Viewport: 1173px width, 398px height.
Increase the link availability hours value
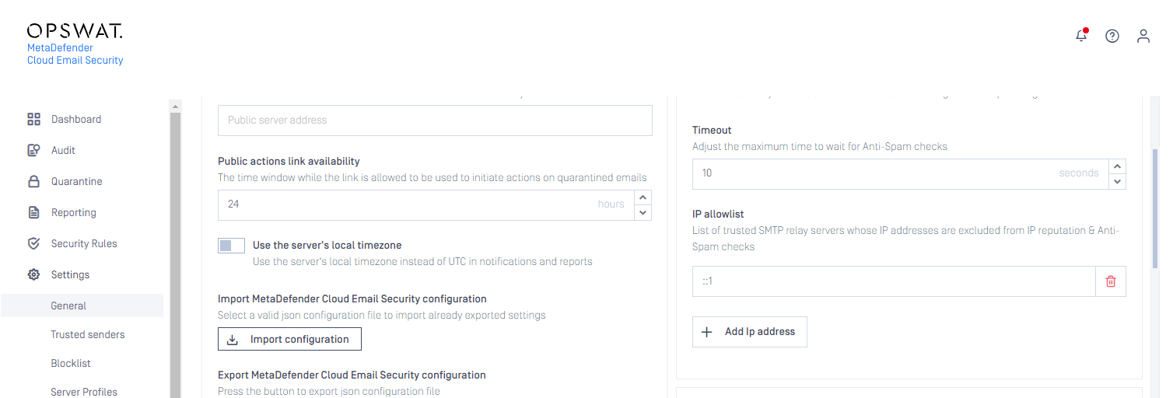click(x=643, y=197)
